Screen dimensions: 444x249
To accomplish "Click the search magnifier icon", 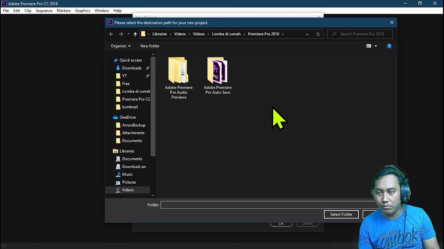I will [x=334, y=34].
